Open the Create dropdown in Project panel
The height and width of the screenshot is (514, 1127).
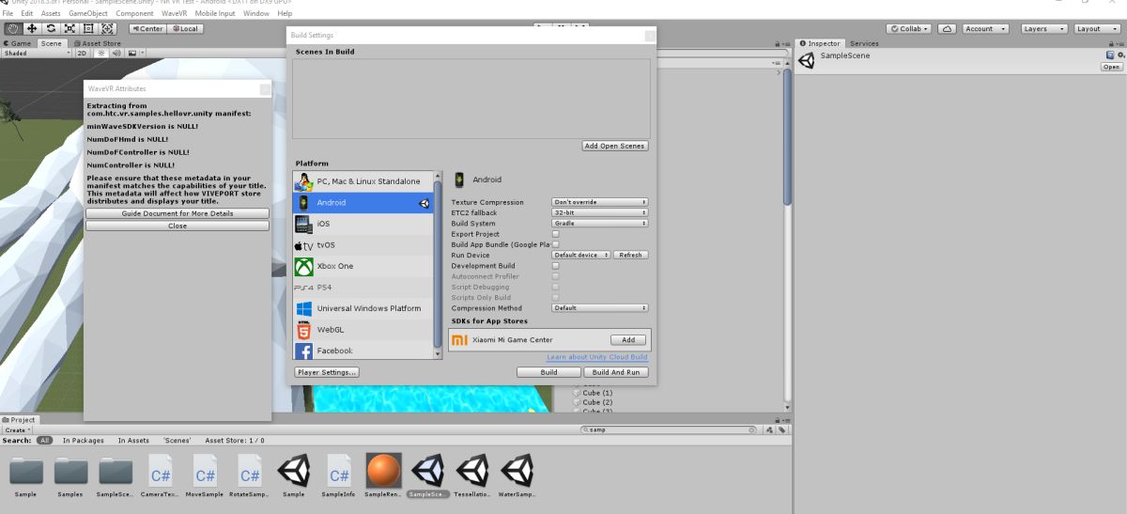(16, 429)
